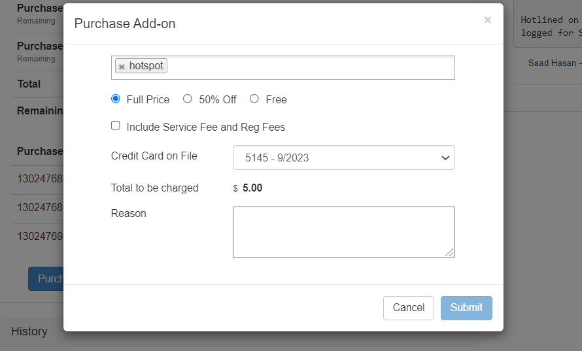Click the blue Purchase button behind the dialog

pyautogui.click(x=46, y=278)
